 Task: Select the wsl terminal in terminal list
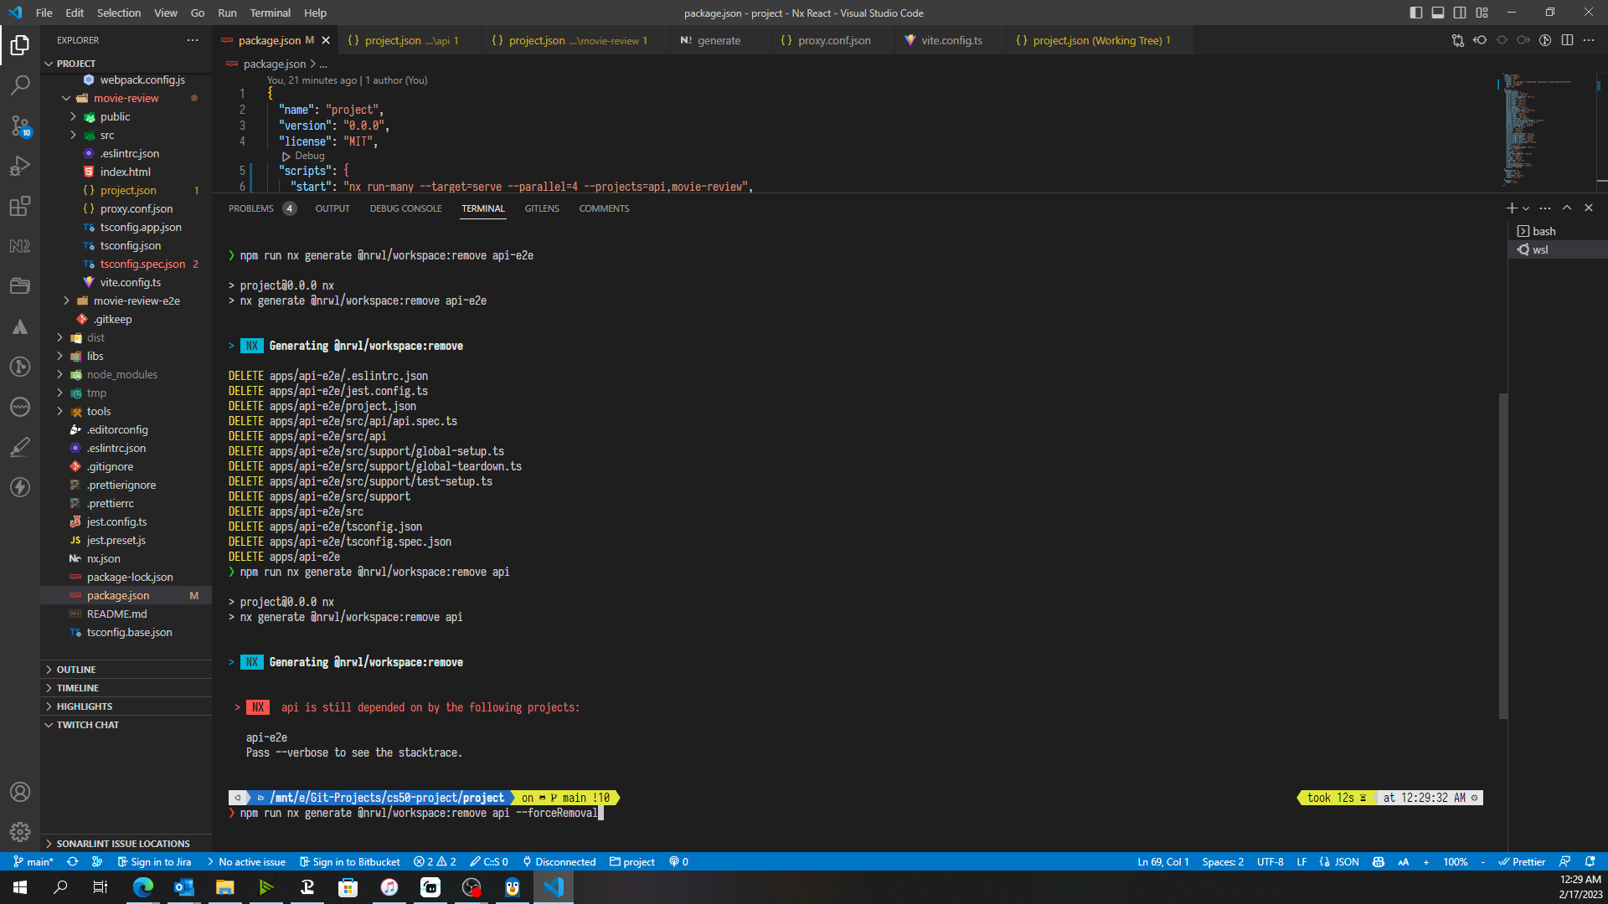[x=1539, y=249]
